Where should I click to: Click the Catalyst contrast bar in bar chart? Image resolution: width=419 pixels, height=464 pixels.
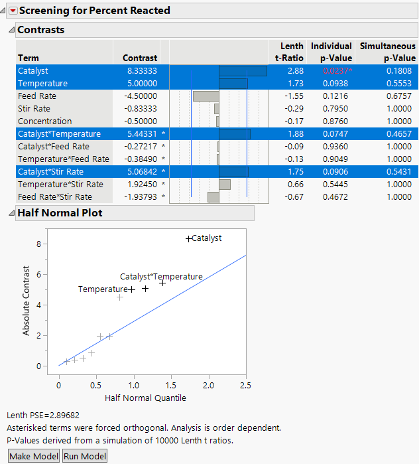(243, 71)
